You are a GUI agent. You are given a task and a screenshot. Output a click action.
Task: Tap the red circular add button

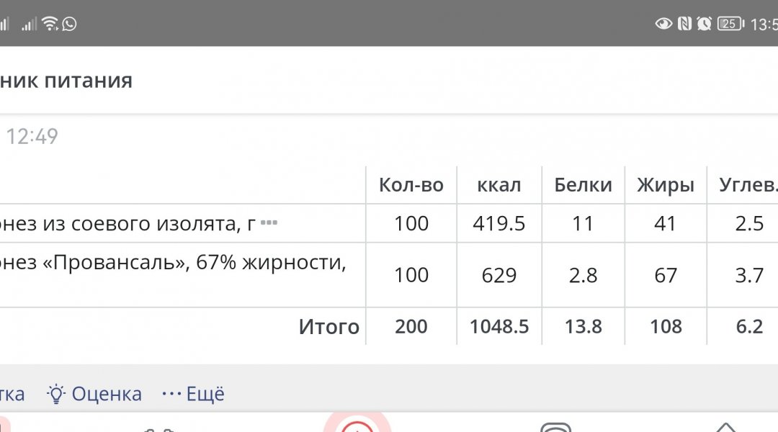coord(357,426)
